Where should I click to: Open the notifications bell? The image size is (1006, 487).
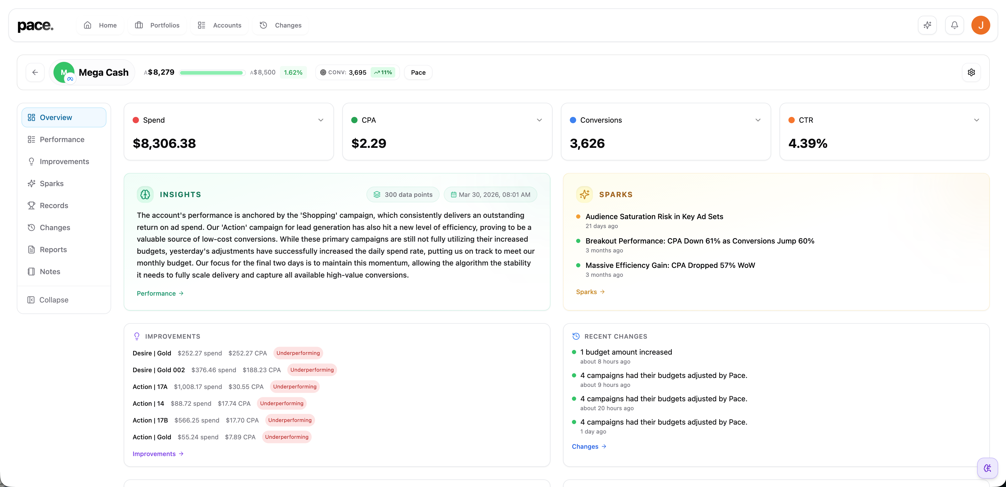point(954,25)
